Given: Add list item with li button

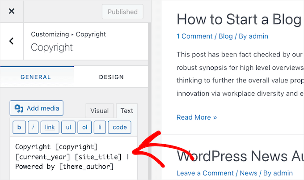Looking at the screenshot, I should pyautogui.click(x=99, y=127).
